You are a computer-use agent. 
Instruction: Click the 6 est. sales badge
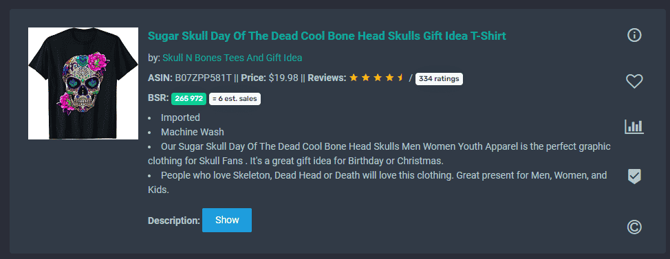pyautogui.click(x=235, y=99)
